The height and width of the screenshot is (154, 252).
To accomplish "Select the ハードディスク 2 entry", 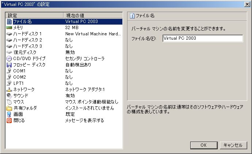I will [28, 40].
